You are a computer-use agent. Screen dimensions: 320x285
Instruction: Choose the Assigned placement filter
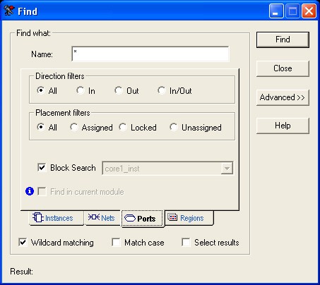pyautogui.click(x=74, y=127)
